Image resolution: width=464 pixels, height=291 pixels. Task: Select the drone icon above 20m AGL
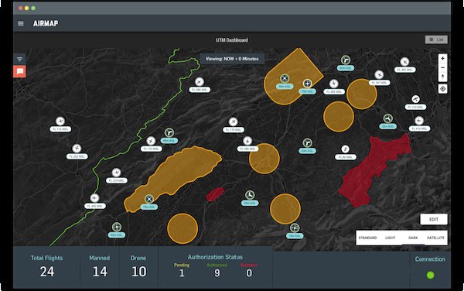click(307, 143)
